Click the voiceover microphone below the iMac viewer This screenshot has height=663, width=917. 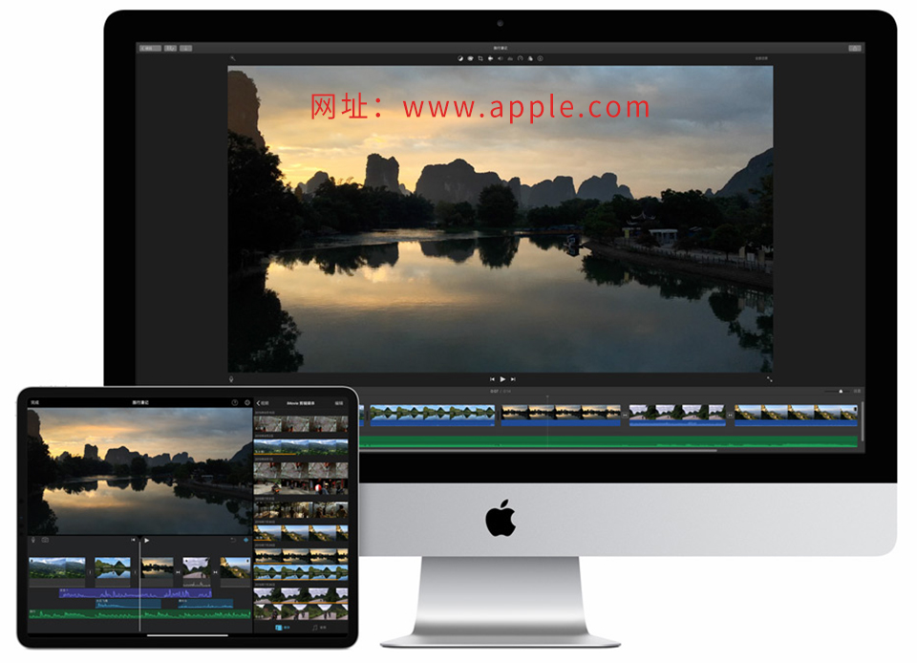231,379
